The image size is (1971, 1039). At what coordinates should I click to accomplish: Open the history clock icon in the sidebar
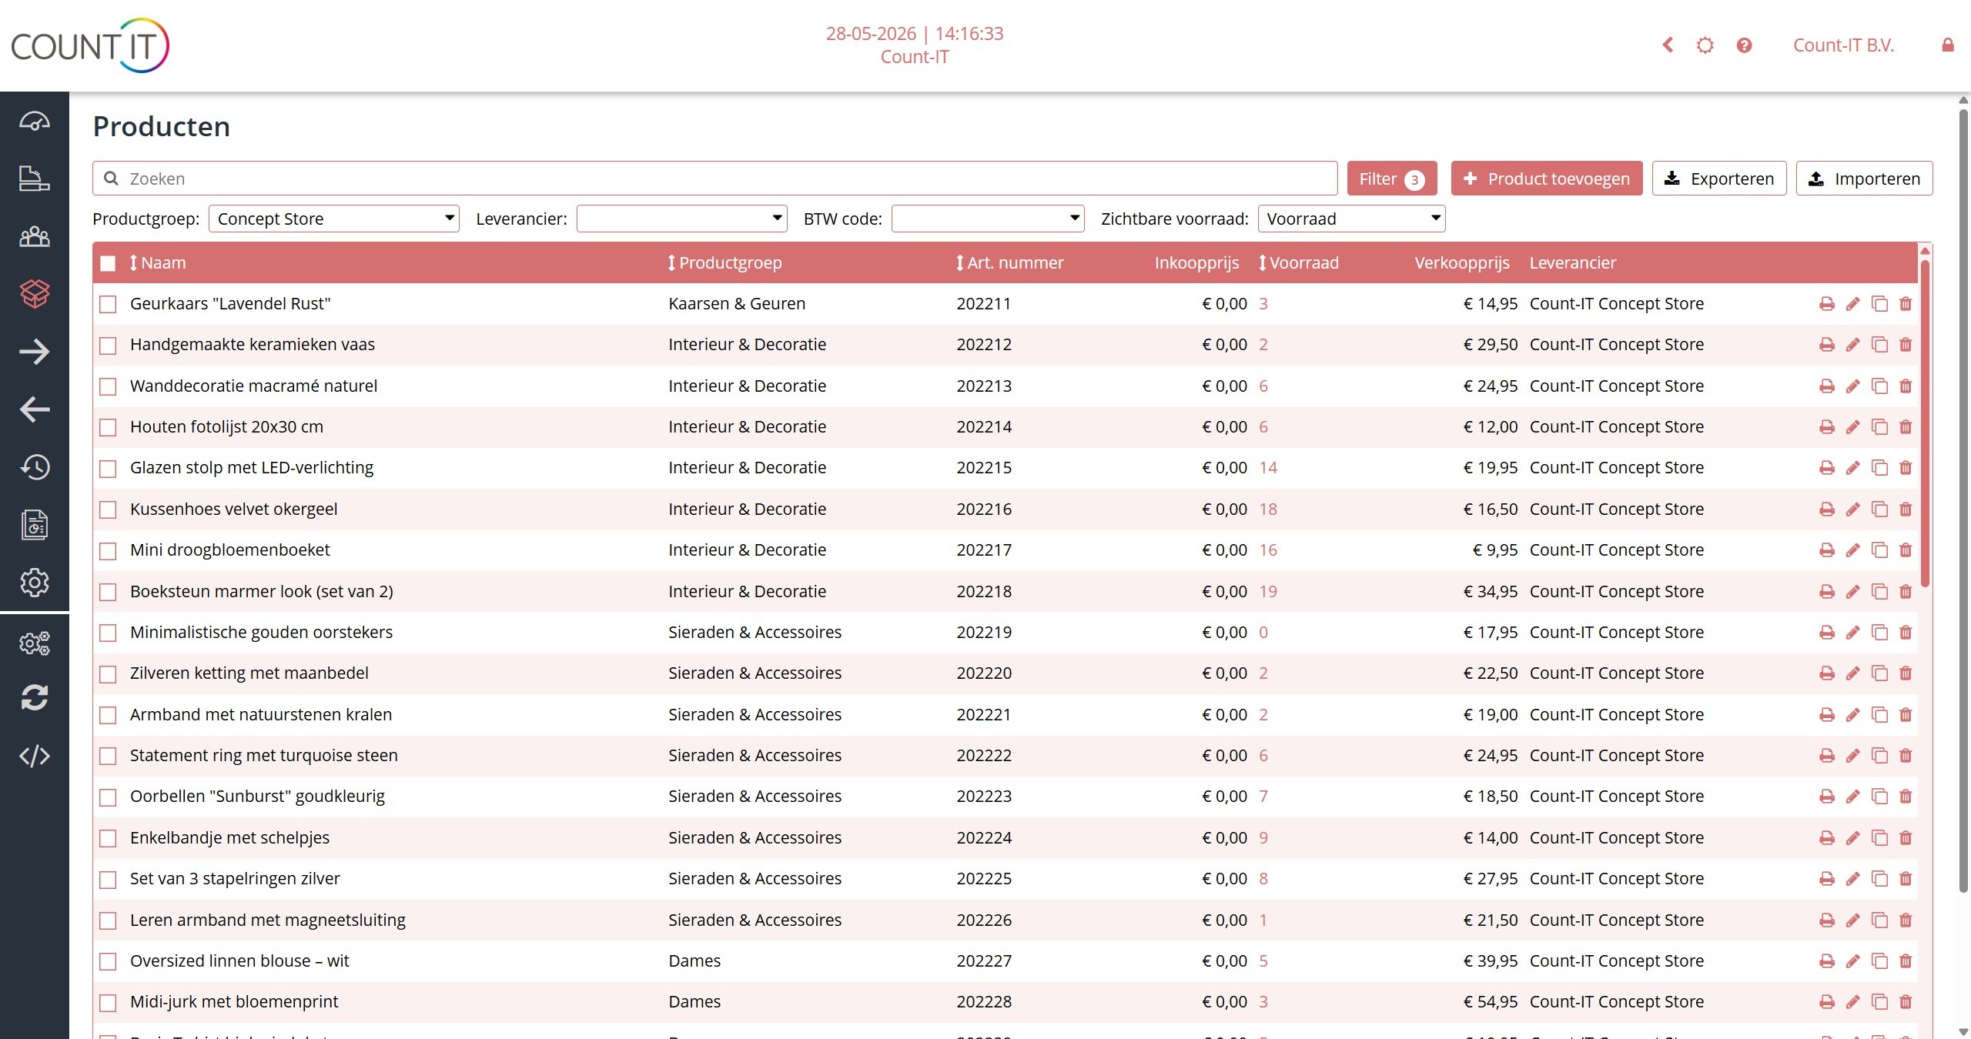(35, 466)
